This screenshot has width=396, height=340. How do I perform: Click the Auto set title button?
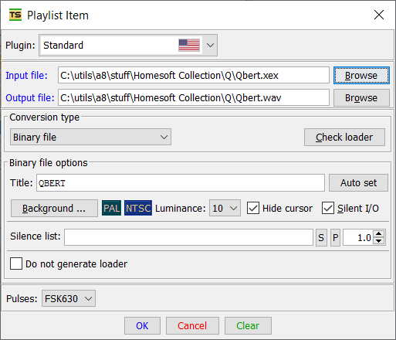(358, 183)
